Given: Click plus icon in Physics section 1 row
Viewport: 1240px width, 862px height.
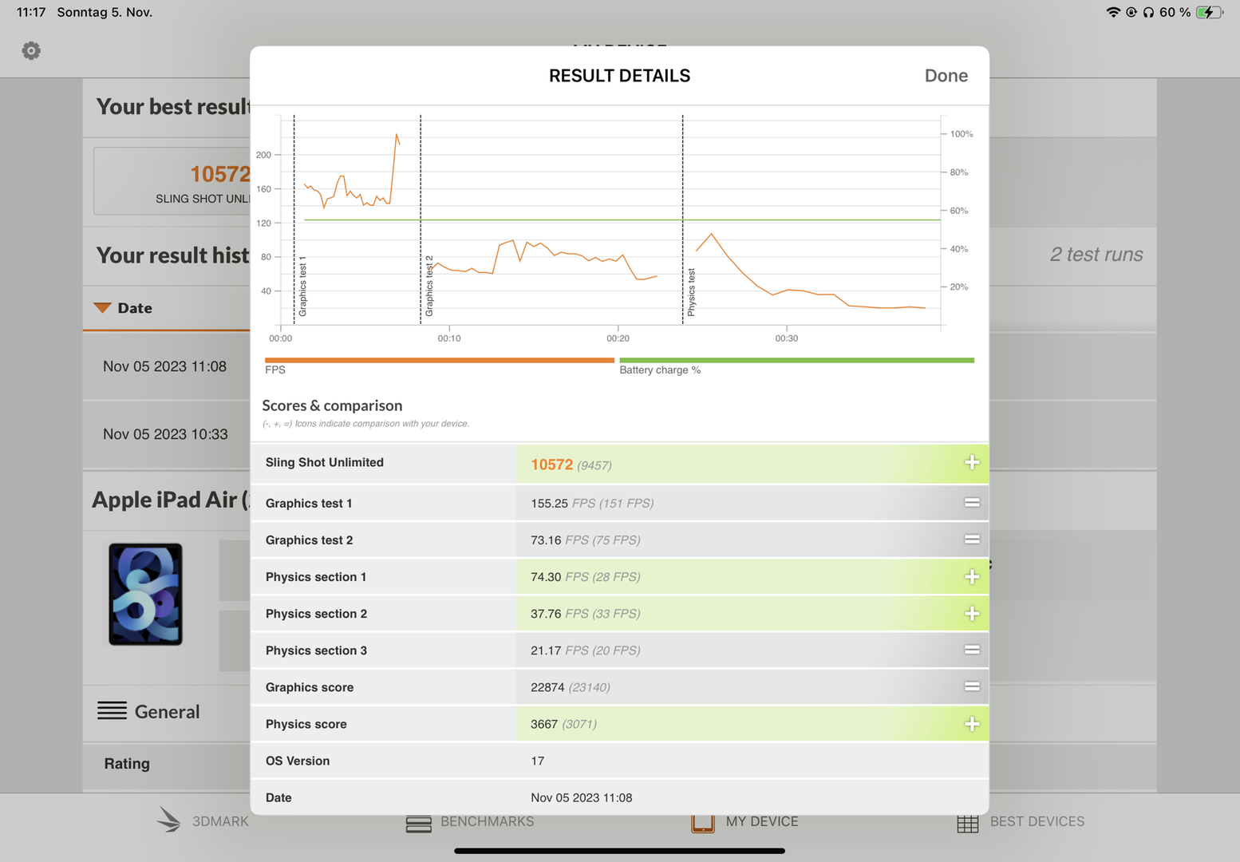Looking at the screenshot, I should click(971, 577).
